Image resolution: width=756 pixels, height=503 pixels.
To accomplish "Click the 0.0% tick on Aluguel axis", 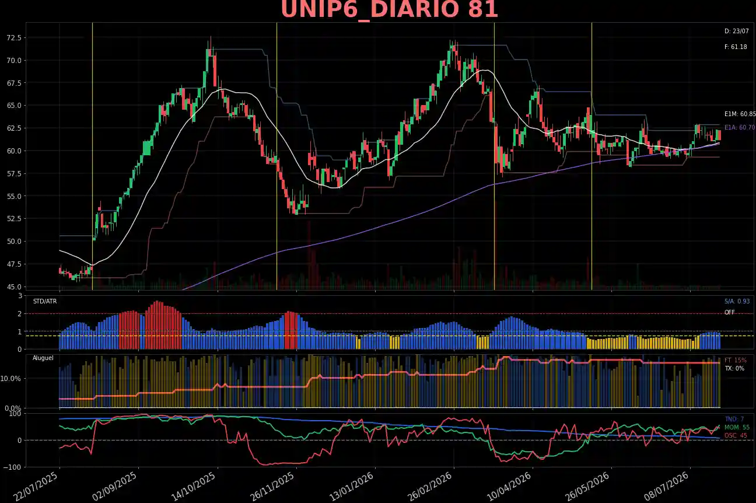I will (x=13, y=408).
